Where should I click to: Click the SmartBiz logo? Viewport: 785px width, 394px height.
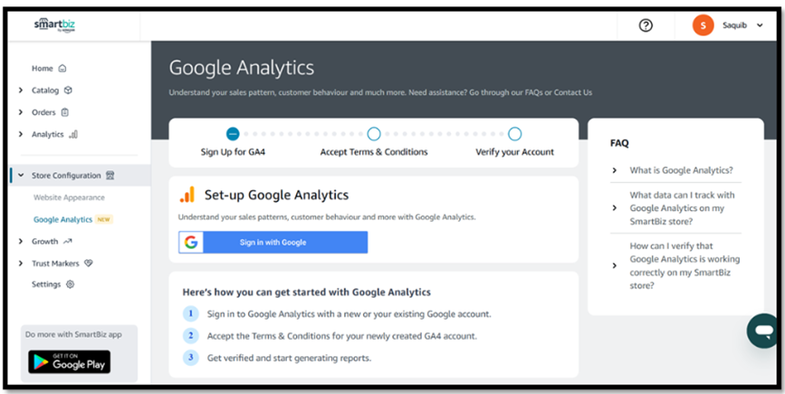[x=54, y=25]
